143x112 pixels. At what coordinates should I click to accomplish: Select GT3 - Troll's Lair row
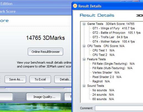pos(110,37)
